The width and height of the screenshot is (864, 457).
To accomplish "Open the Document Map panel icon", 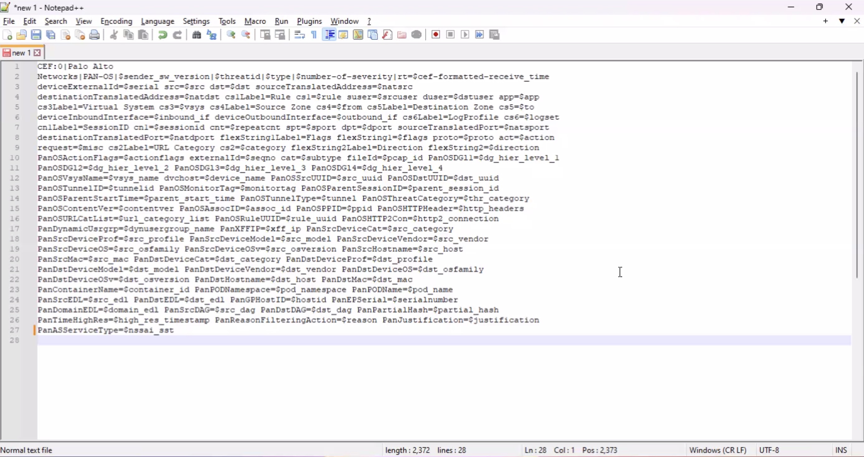I will tap(358, 35).
